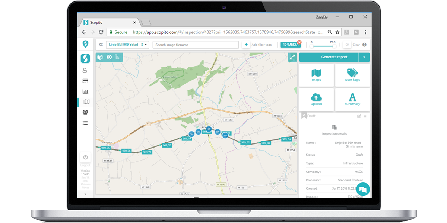
Task: Expand the map to fullscreen
Action: [292, 57]
